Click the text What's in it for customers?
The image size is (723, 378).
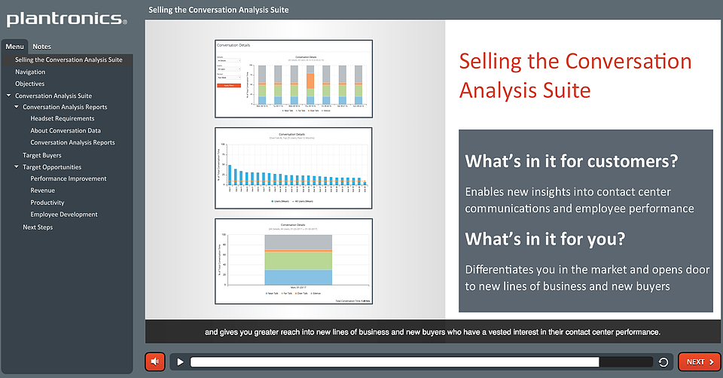572,161
